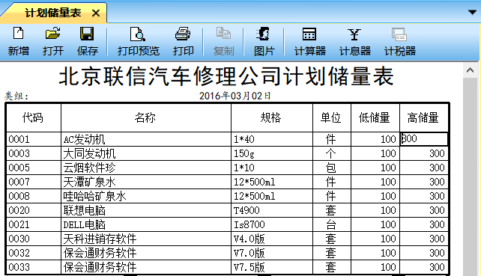
Task: Select the 天潭矿泉水 name cell
Action: [x=145, y=182]
